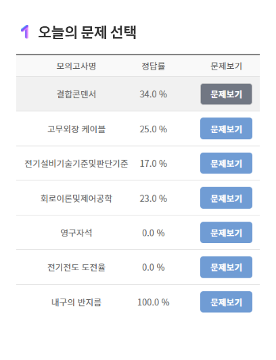Image resolution: width=276 pixels, height=360 pixels.
Task: Select the 영구자석 row label
Action: click(76, 233)
